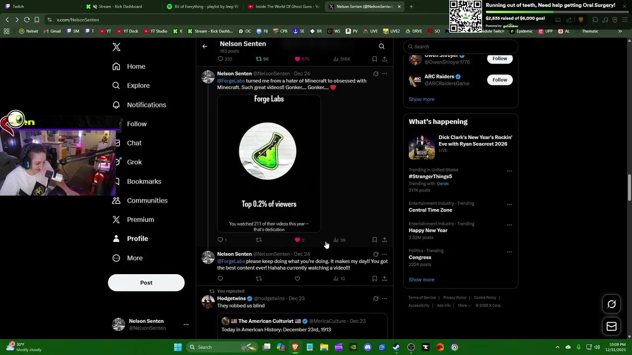Open OBS Studio from the taskbar
This screenshot has height=355, width=632.
(x=411, y=347)
